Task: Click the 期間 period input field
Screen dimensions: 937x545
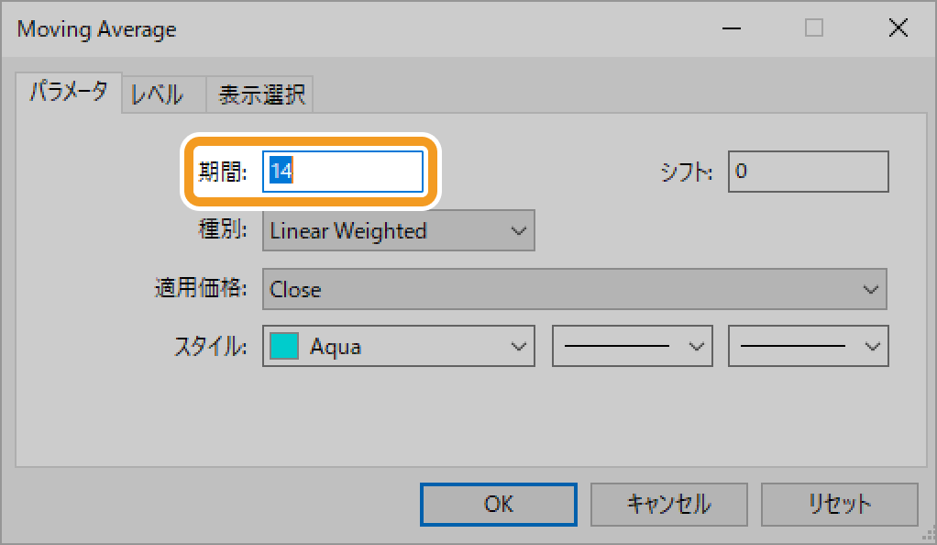Action: (x=343, y=172)
